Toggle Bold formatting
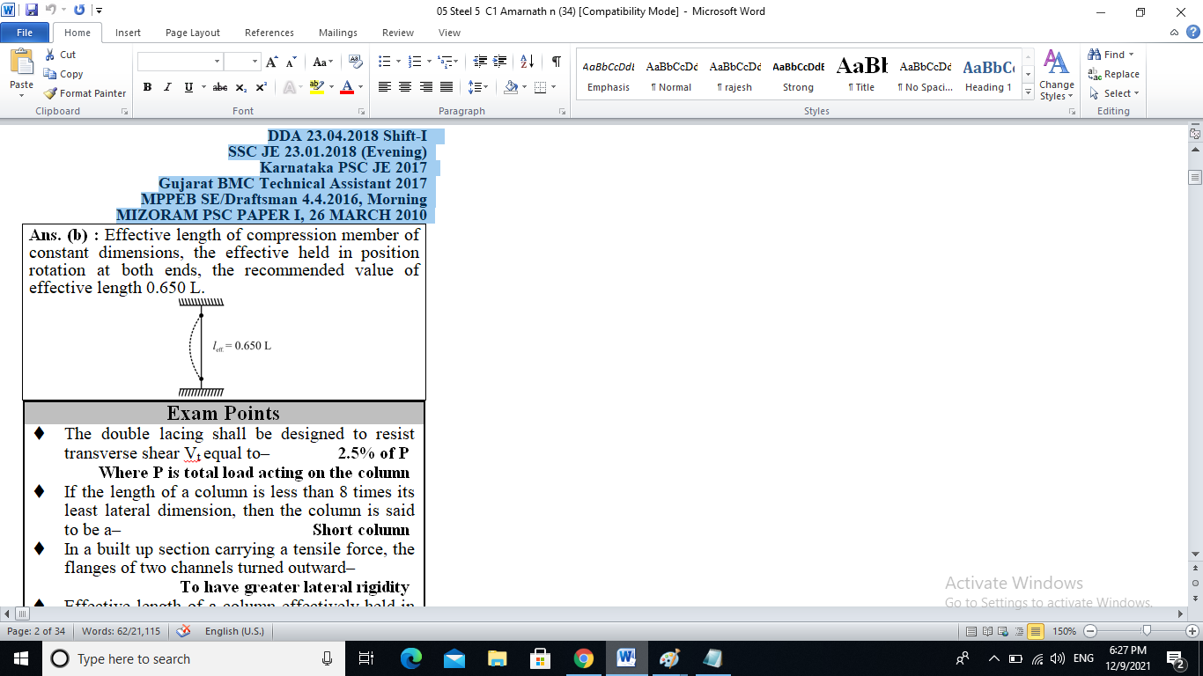Screen dimensions: 1203x676 [x=147, y=87]
